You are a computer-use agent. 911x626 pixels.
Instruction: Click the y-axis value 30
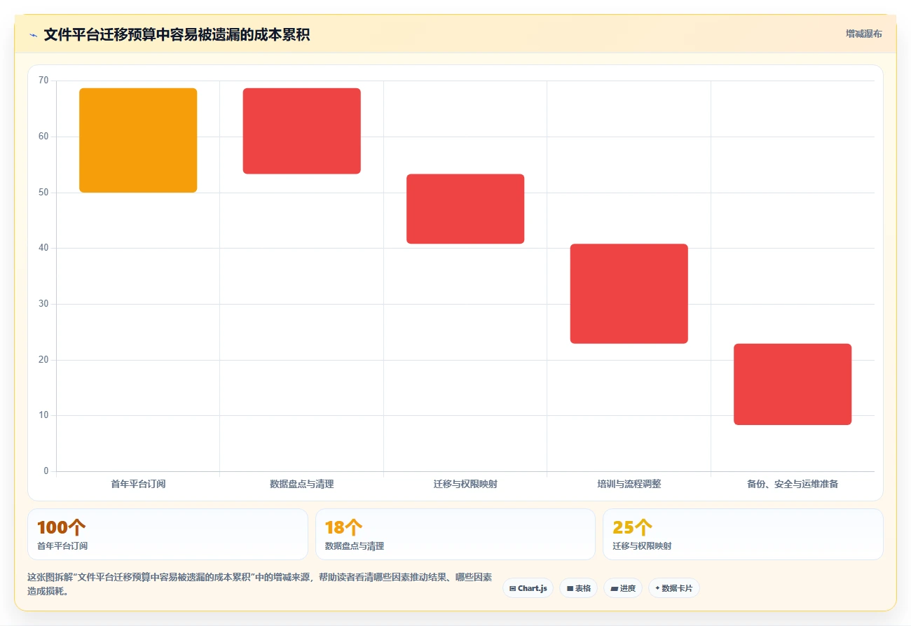pos(43,304)
